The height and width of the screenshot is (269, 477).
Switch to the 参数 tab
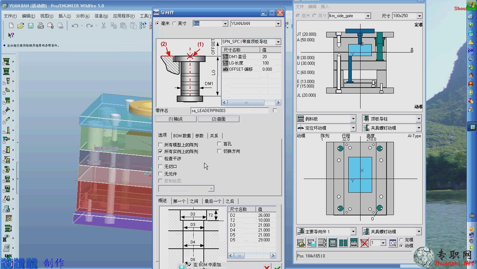(x=200, y=136)
